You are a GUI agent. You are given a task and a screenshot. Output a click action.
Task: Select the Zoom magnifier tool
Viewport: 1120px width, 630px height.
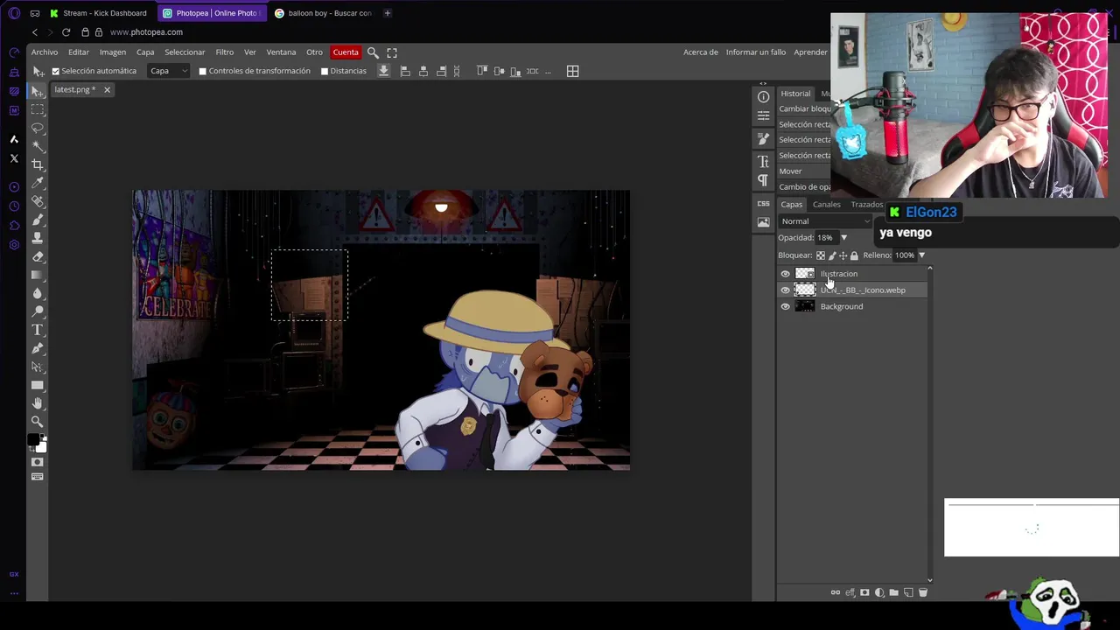(38, 422)
